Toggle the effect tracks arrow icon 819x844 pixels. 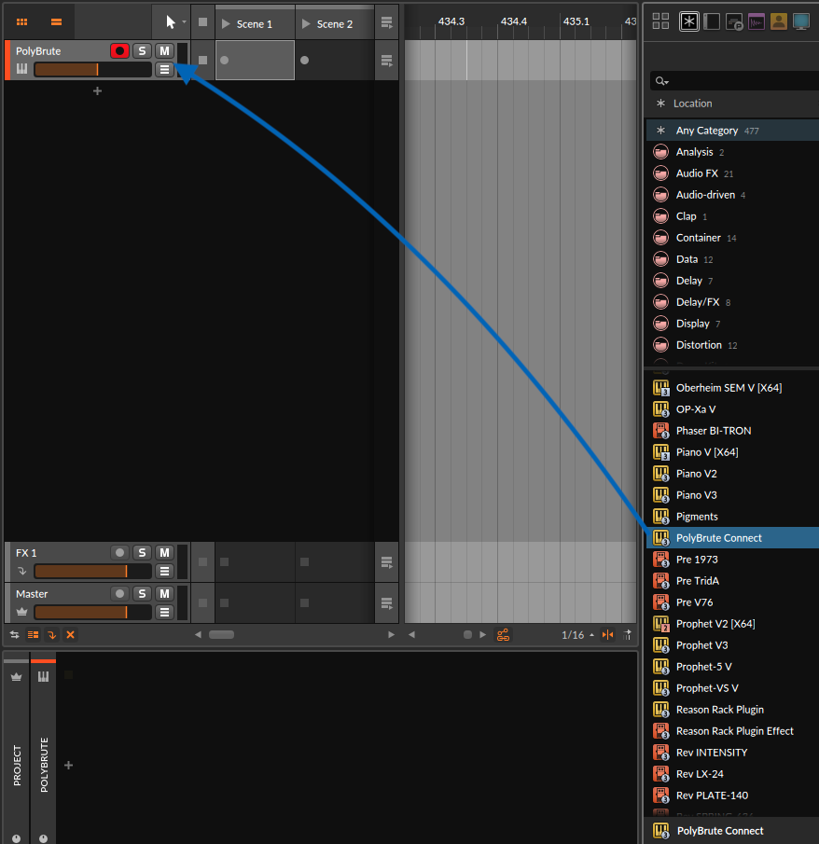(x=51, y=635)
